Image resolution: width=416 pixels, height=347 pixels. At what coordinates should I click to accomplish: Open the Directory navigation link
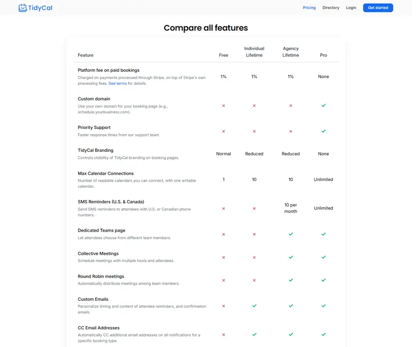tap(331, 8)
